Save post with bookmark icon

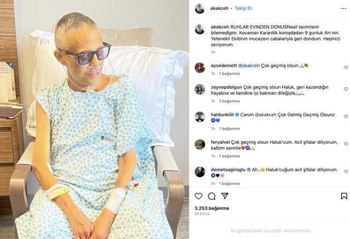tap(344, 196)
